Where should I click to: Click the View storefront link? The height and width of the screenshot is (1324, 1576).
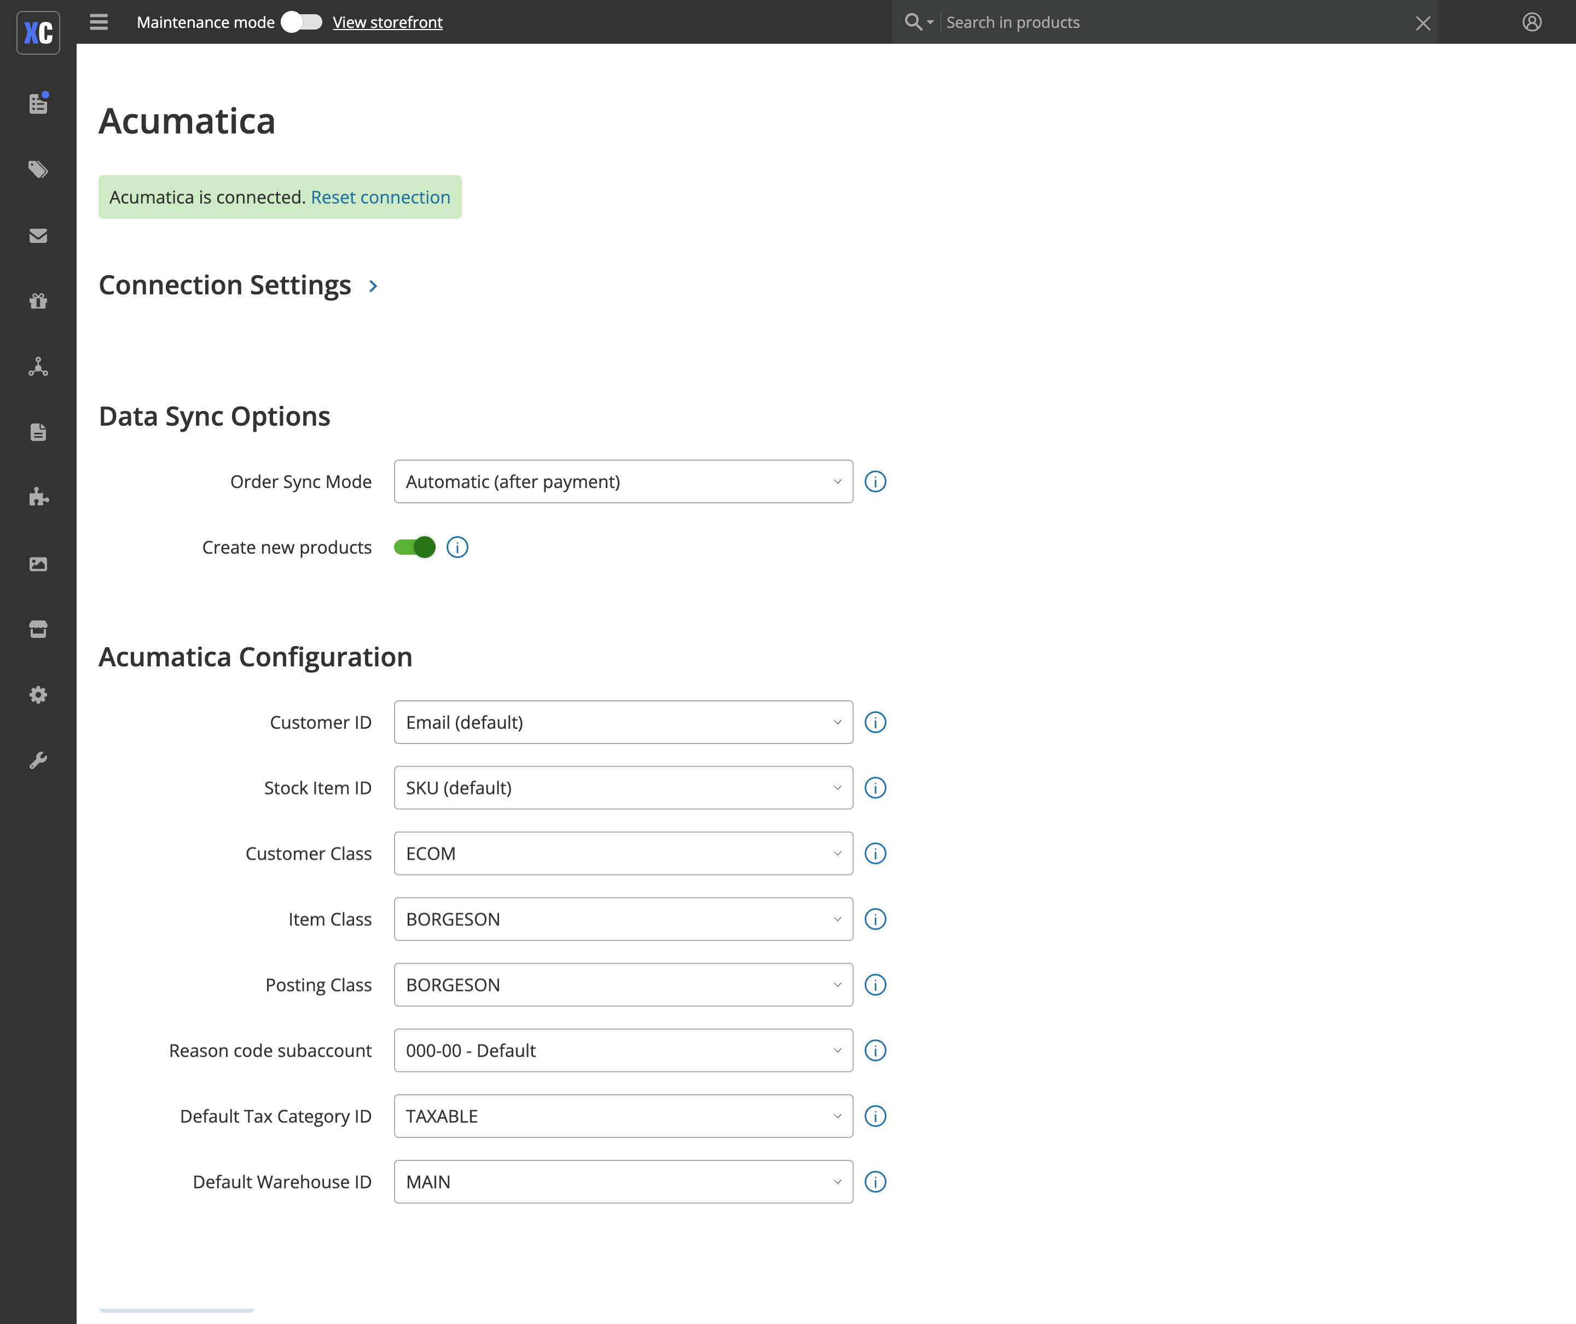click(387, 22)
